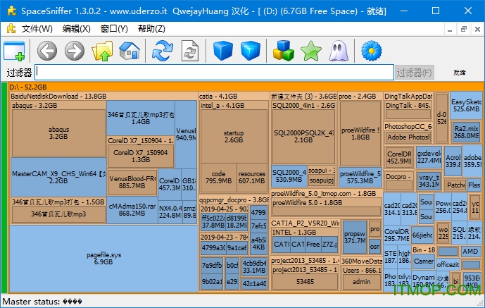Screen dimensions: 485x308
Task: Go forward with the right arrow icon
Action: click(75, 51)
